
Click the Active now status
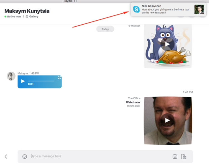point(14,16)
